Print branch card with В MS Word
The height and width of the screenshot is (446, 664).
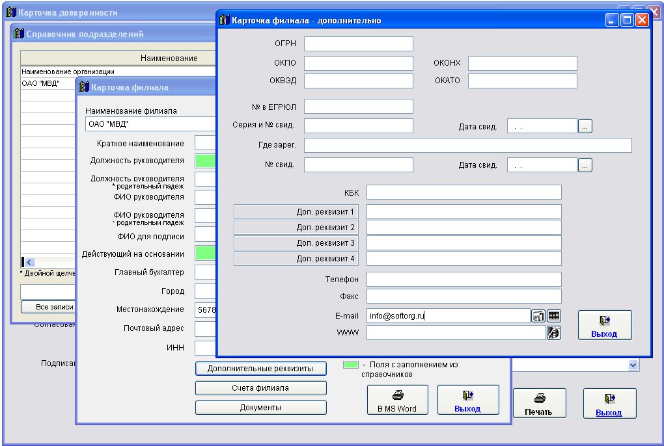[397, 400]
